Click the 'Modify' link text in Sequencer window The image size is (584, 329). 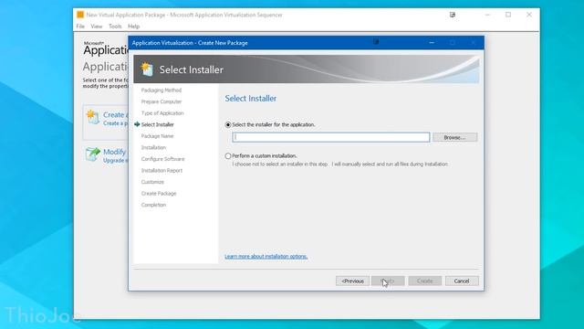114,152
